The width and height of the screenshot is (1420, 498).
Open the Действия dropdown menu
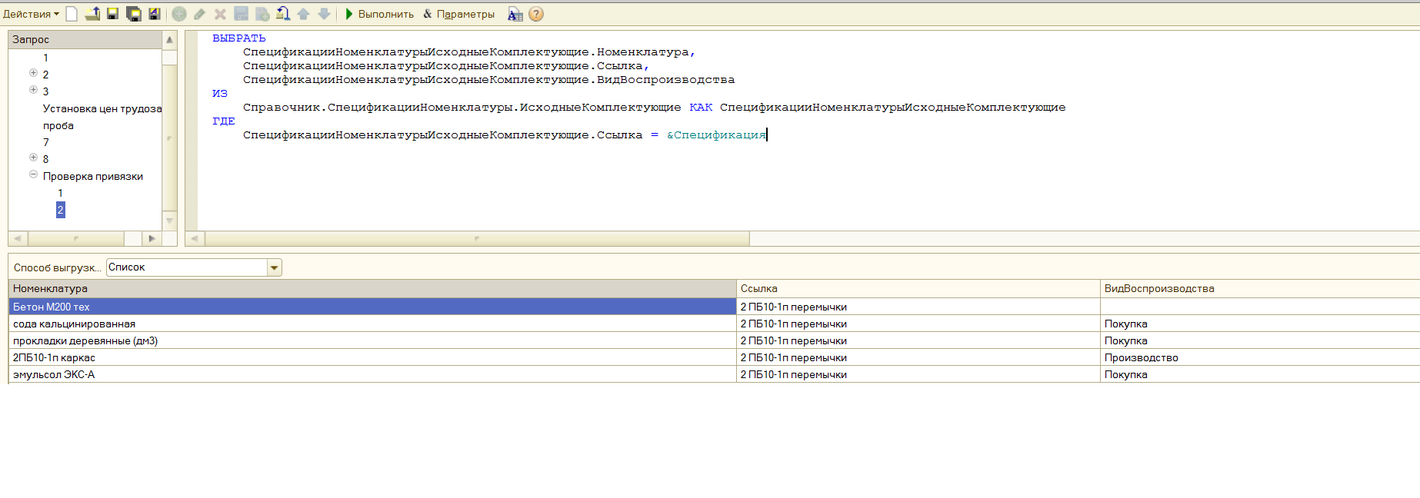31,14
